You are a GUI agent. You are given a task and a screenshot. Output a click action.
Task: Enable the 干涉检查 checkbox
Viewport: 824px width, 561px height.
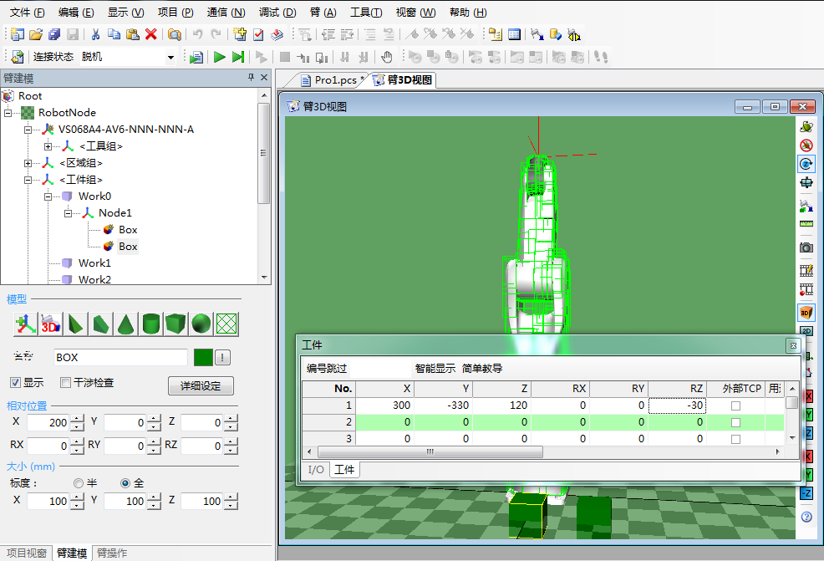point(66,383)
